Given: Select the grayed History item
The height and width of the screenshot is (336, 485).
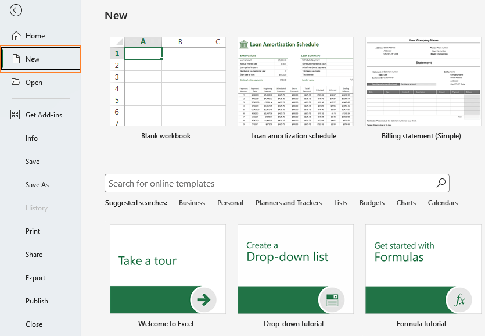Looking at the screenshot, I should [41, 208].
